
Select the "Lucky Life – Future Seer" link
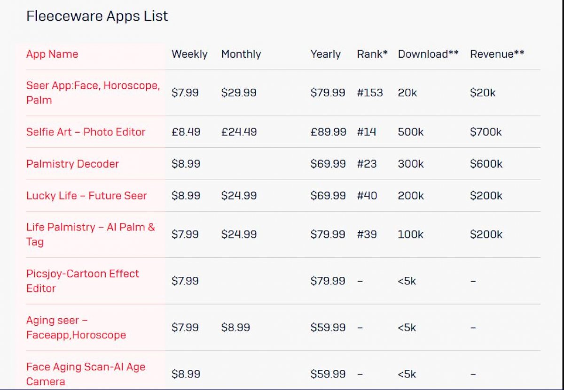tap(86, 196)
